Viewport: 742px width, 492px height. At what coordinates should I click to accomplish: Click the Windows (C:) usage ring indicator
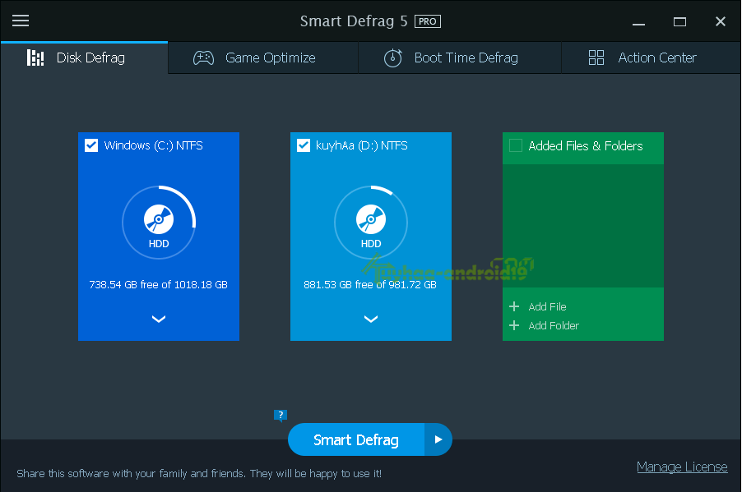click(x=159, y=222)
